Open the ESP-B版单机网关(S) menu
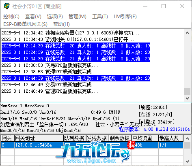This screenshot has width=192, height=166. tap(25, 24)
